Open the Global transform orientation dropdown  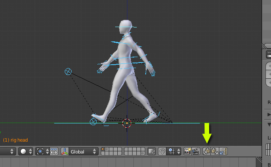pos(84,151)
